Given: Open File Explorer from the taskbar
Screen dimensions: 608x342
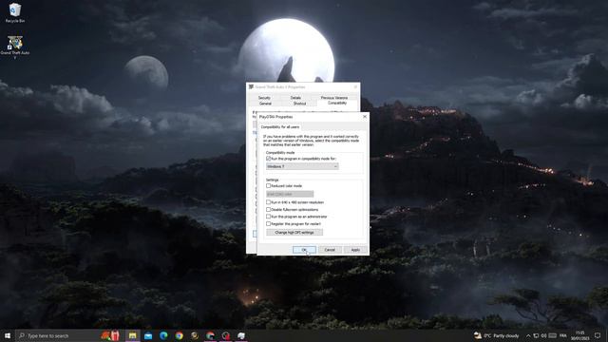Looking at the screenshot, I should click(133, 335).
